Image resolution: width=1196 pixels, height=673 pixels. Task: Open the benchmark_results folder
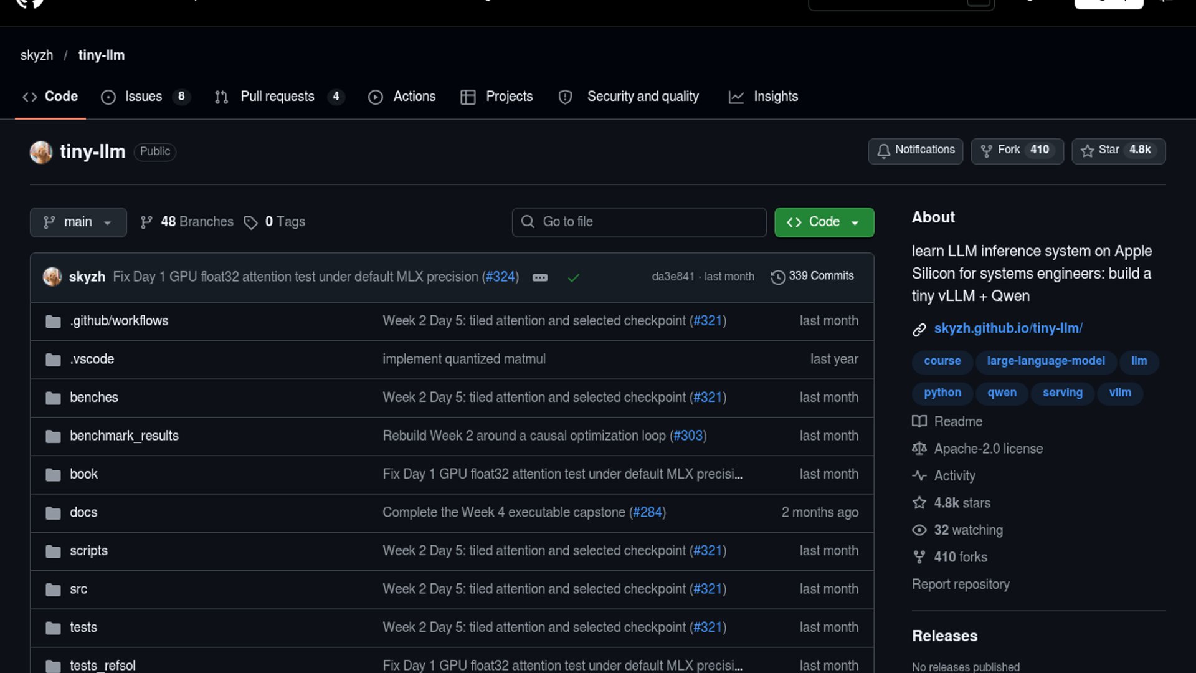tap(124, 436)
